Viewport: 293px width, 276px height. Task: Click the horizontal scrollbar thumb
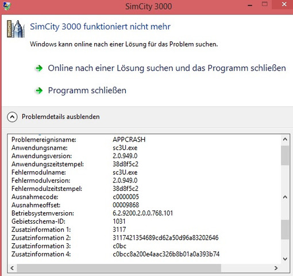coord(119,268)
